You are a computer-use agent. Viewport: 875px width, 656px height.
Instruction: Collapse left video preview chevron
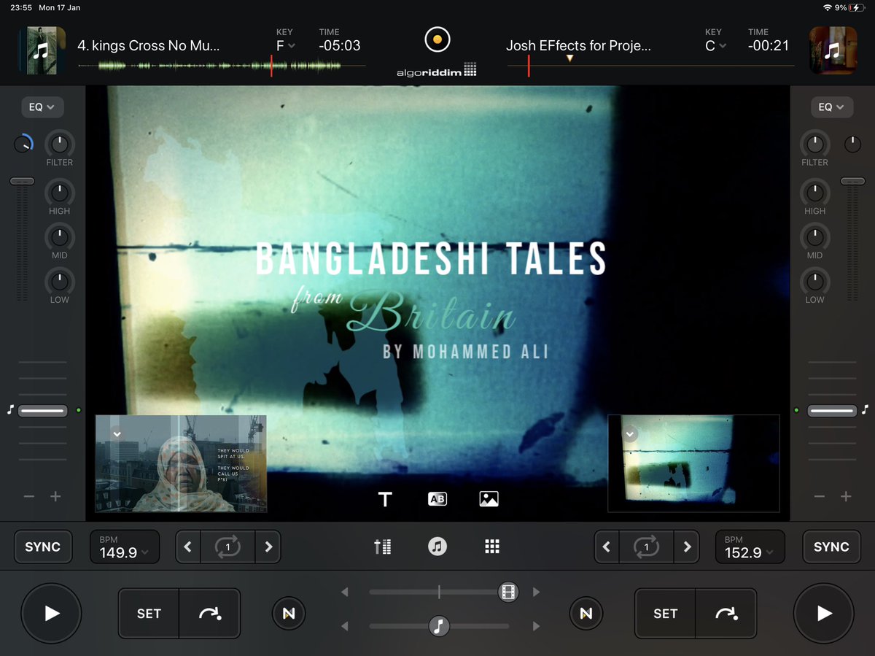[x=116, y=433]
